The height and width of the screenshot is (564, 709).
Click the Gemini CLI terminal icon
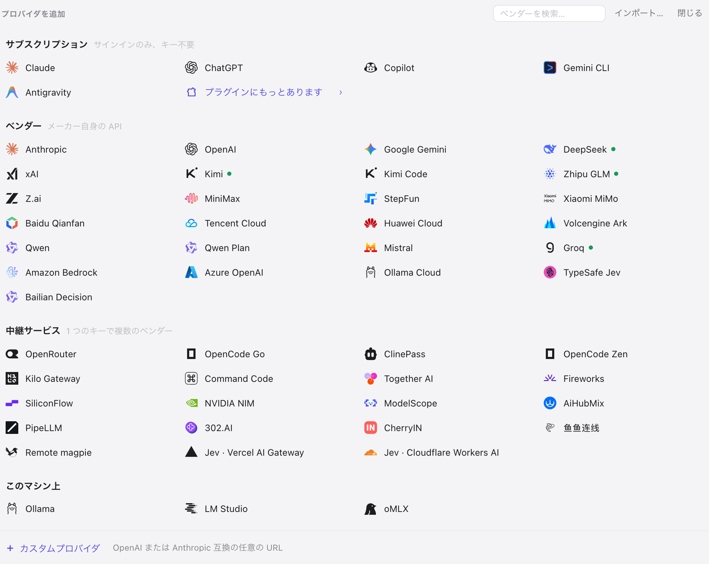coord(550,68)
